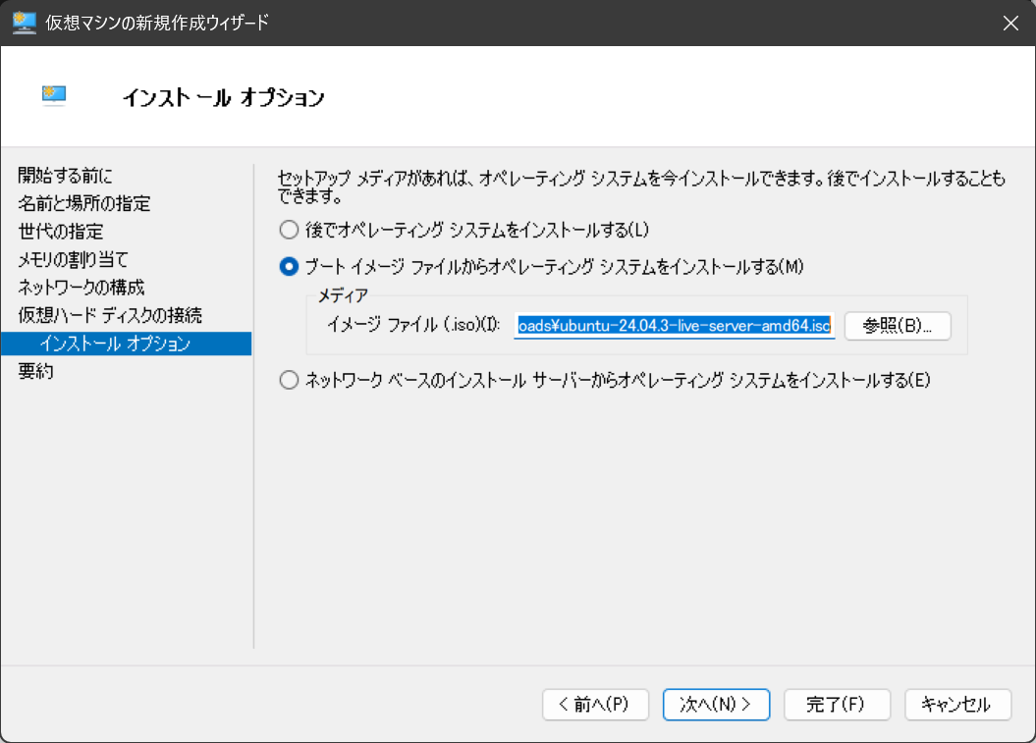Click the highlighted インストール オプション sidebar item
Screen dimensions: 1036x743
tap(114, 344)
